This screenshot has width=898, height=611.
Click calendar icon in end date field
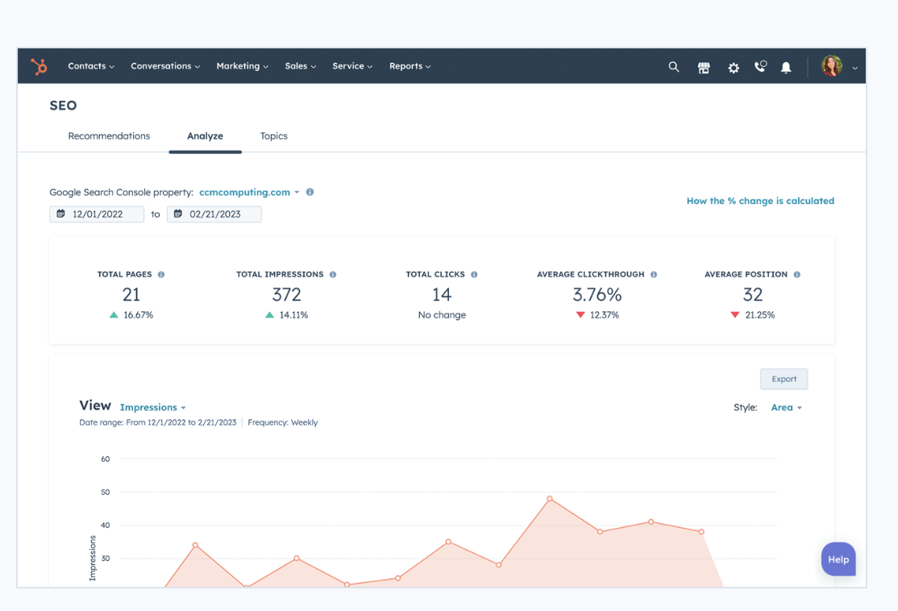coord(178,214)
